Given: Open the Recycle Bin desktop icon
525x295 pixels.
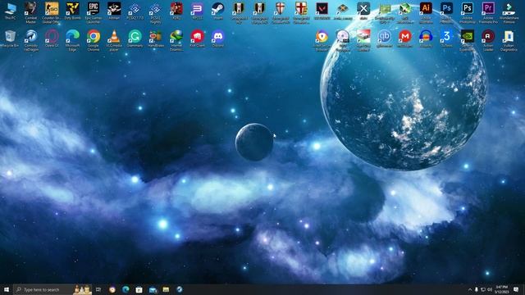Looking at the screenshot, I should point(11,39).
